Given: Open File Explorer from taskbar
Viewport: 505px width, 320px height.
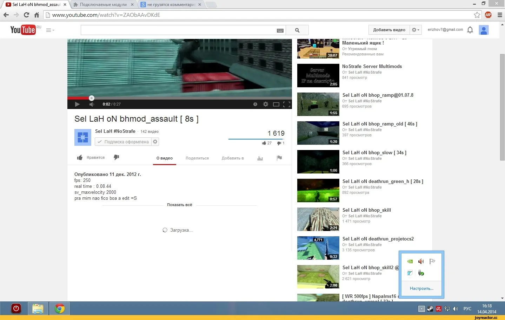Looking at the screenshot, I should pyautogui.click(x=38, y=309).
